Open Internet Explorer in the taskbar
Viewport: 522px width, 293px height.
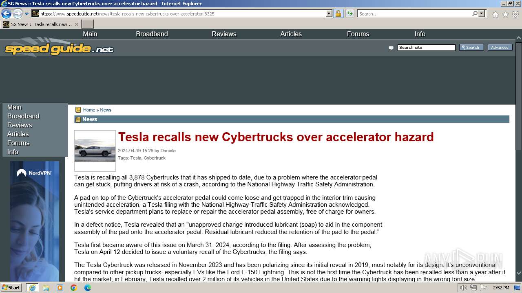[32, 288]
